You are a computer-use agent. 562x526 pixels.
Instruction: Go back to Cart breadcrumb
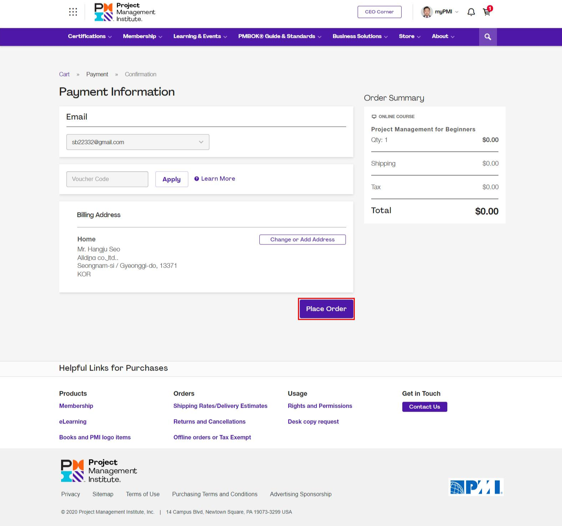pos(64,74)
